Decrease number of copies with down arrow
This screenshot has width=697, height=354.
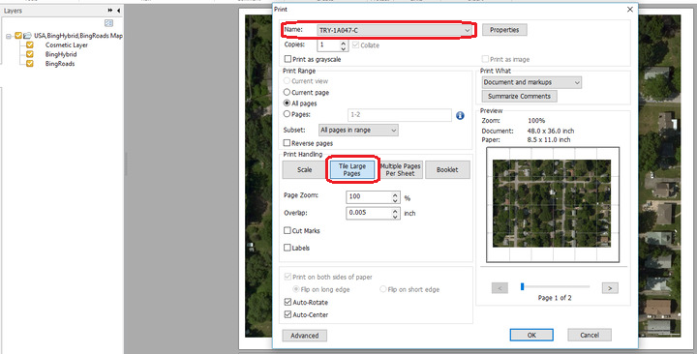pos(343,48)
